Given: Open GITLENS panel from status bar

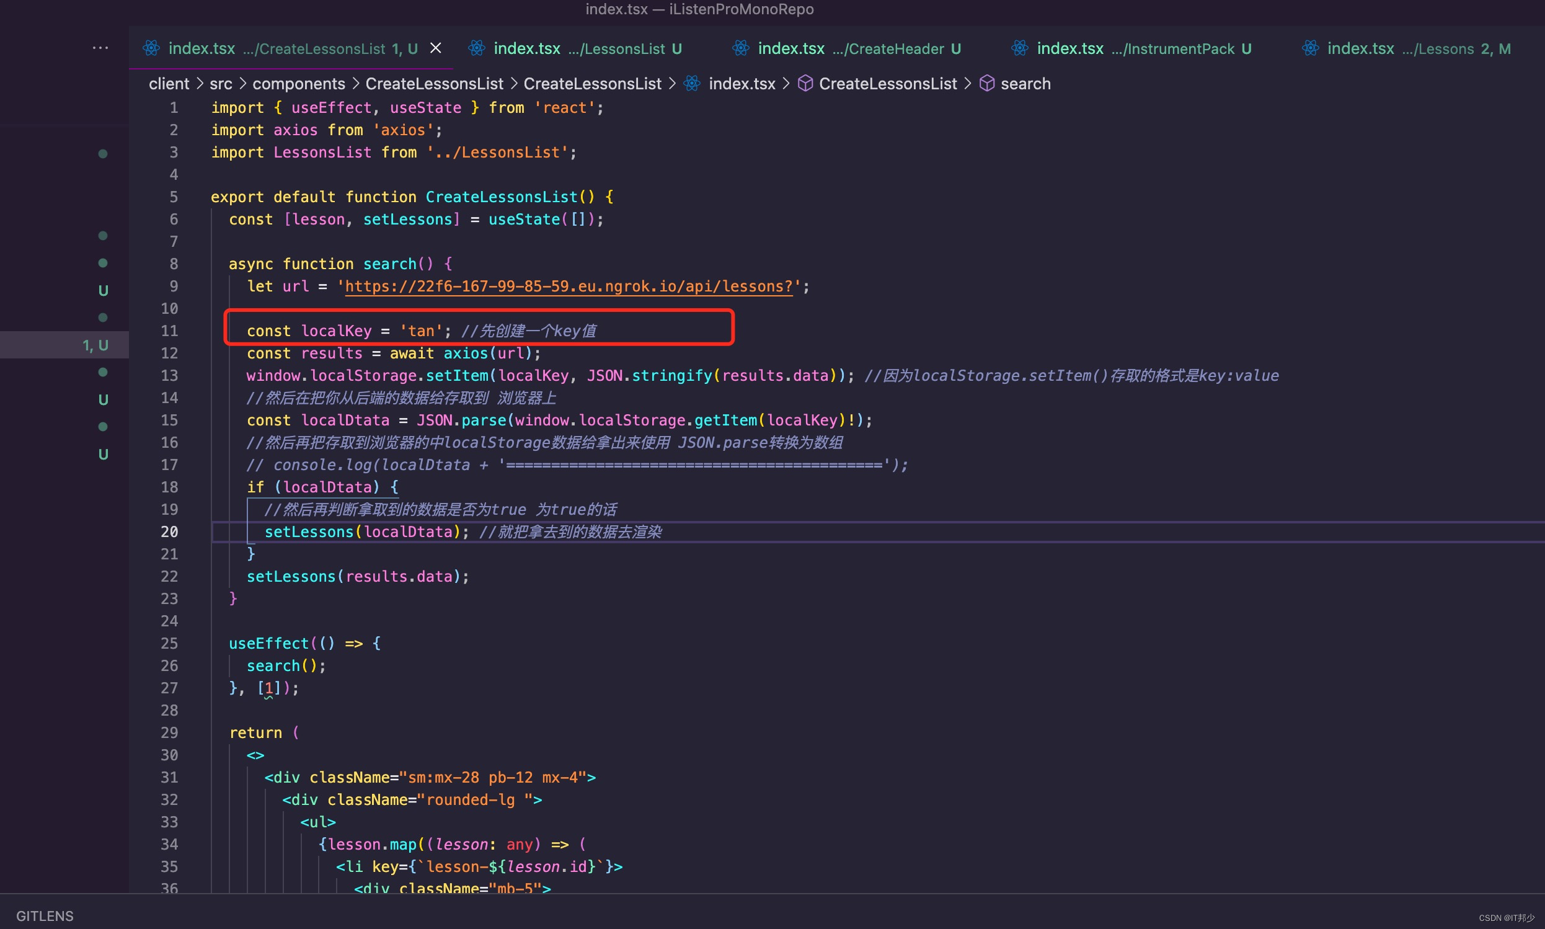Looking at the screenshot, I should click(x=45, y=915).
